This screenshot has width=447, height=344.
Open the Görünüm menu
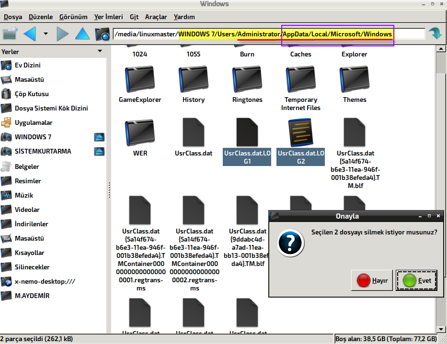pyautogui.click(x=73, y=17)
